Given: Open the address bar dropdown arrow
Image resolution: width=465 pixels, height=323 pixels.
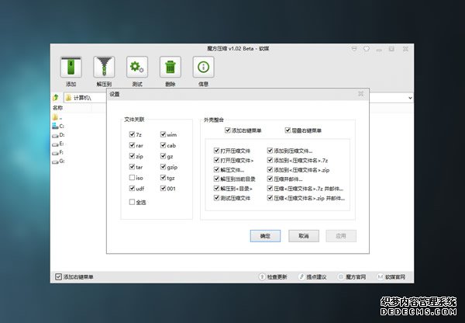Looking at the screenshot, I should 410,98.
